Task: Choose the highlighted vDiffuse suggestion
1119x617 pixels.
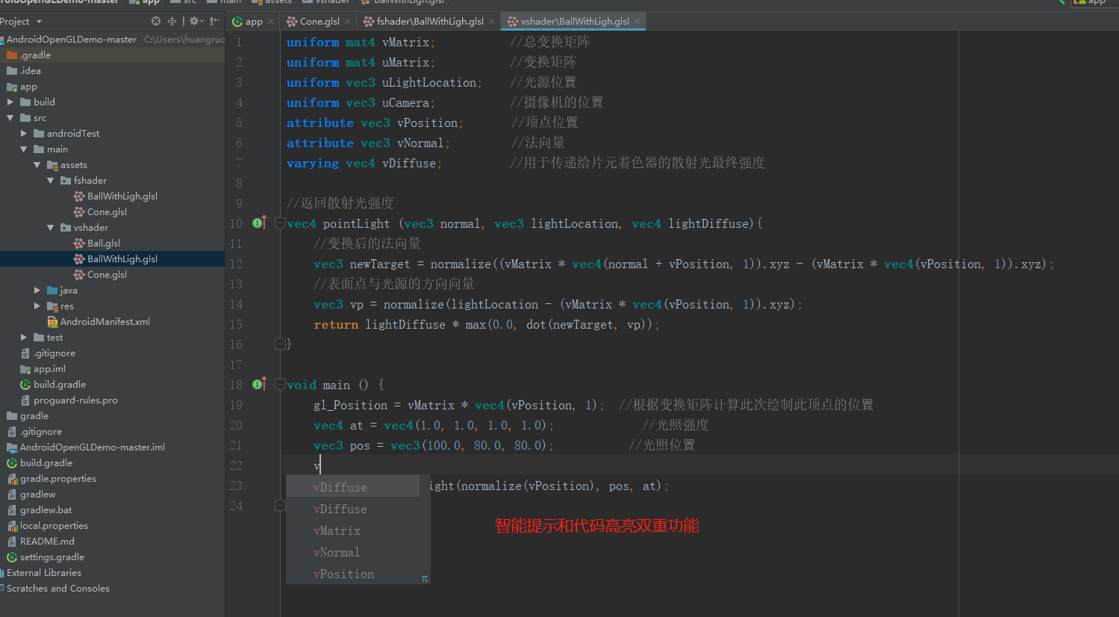Action: tap(340, 486)
